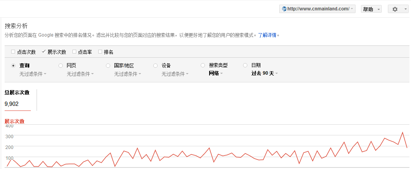Open the 帮助 help dropdown
Image resolution: width=411 pixels, height=169 pixels.
(x=371, y=9)
